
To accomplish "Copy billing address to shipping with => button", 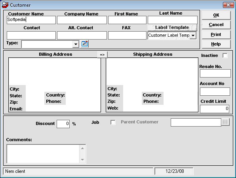I will 102,55.
